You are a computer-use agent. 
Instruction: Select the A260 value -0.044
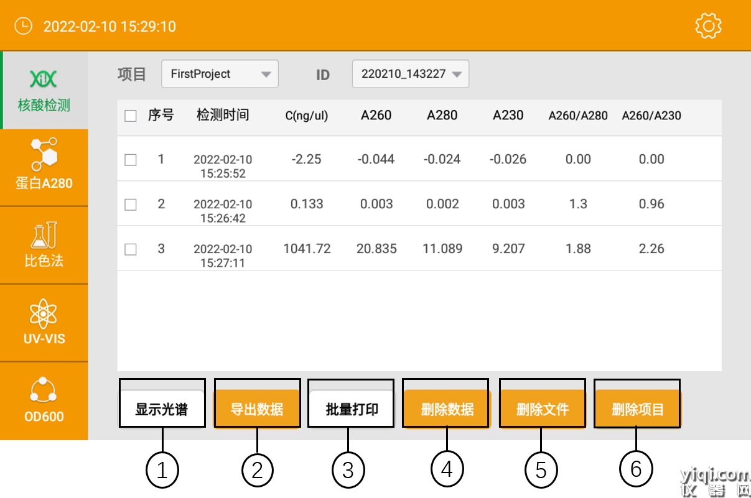(376, 159)
